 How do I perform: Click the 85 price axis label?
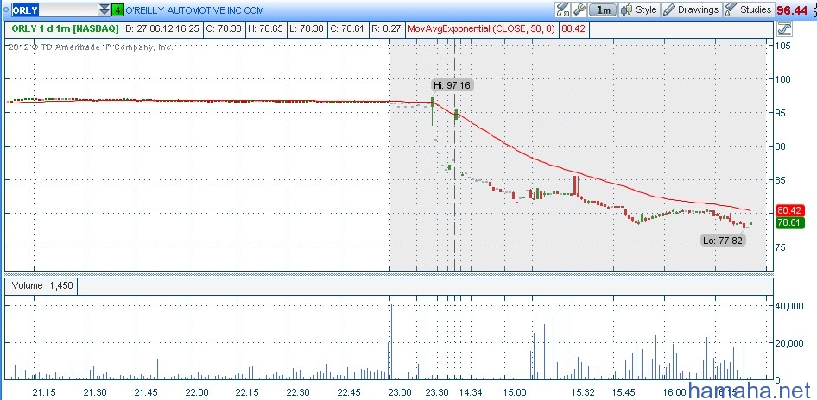(x=782, y=180)
